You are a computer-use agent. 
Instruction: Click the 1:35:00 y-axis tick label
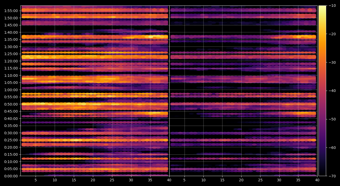point(11,39)
